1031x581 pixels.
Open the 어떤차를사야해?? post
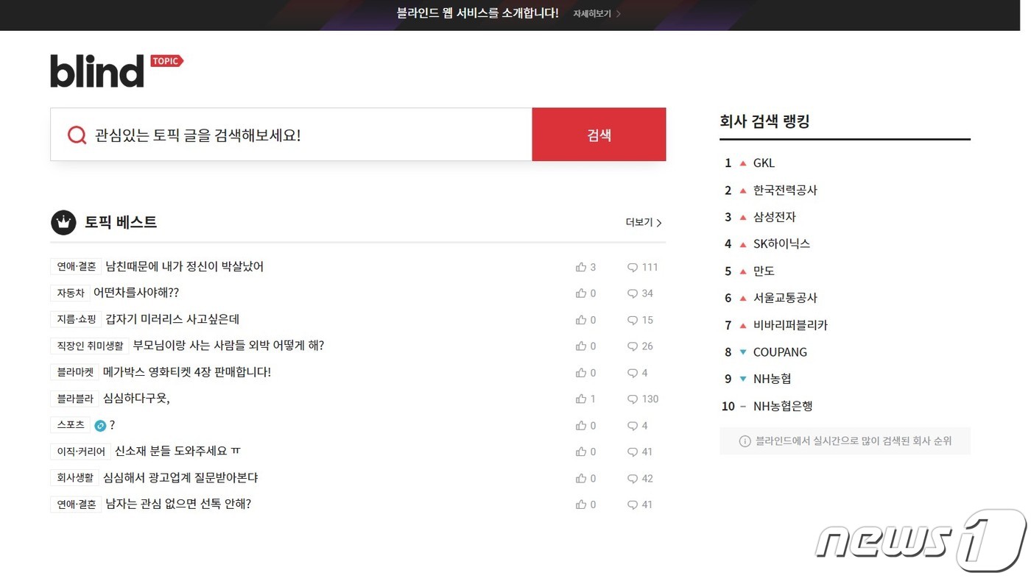pyautogui.click(x=136, y=293)
